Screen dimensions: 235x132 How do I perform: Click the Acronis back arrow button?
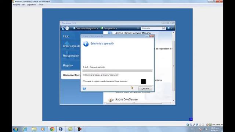pos(63,28)
